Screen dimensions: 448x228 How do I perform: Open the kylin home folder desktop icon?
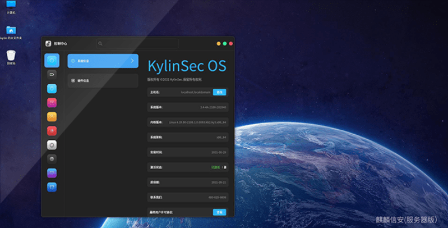pyautogui.click(x=11, y=33)
